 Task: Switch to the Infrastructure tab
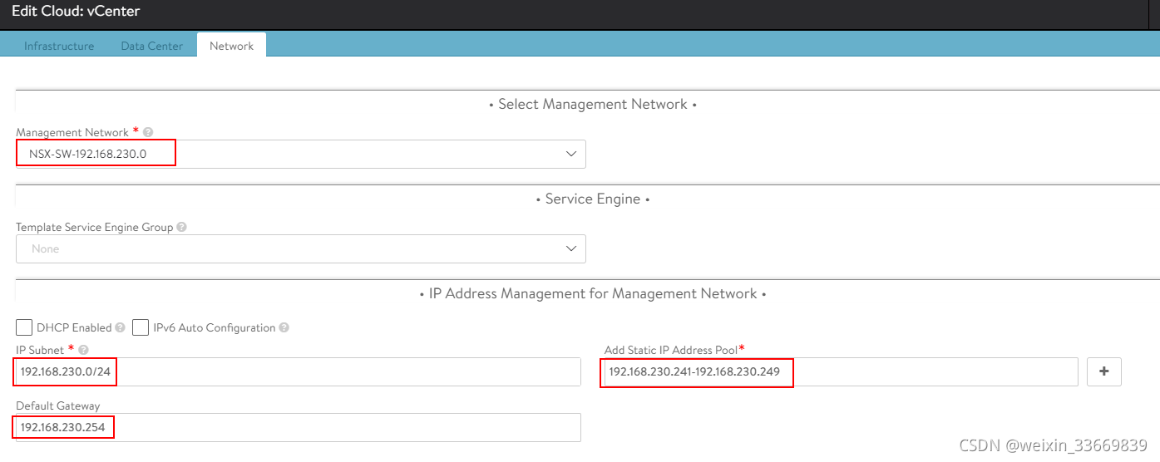pyautogui.click(x=59, y=46)
